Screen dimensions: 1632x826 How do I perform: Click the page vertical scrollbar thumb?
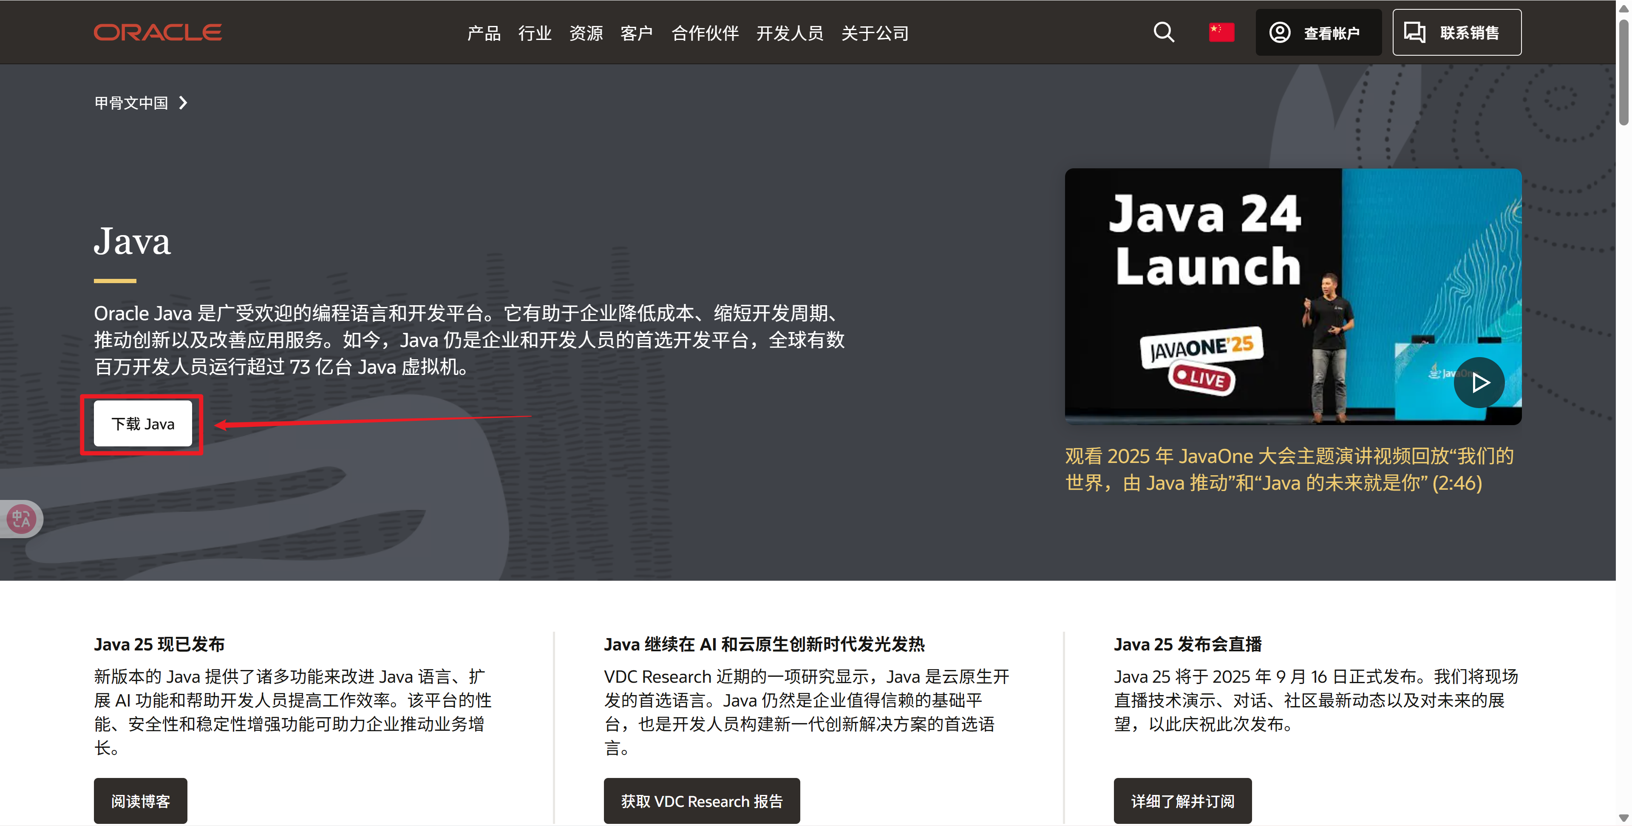(1624, 72)
